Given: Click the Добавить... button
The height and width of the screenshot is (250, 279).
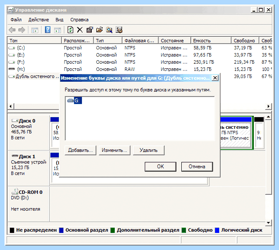Looking at the screenshot, I should tap(81, 150).
